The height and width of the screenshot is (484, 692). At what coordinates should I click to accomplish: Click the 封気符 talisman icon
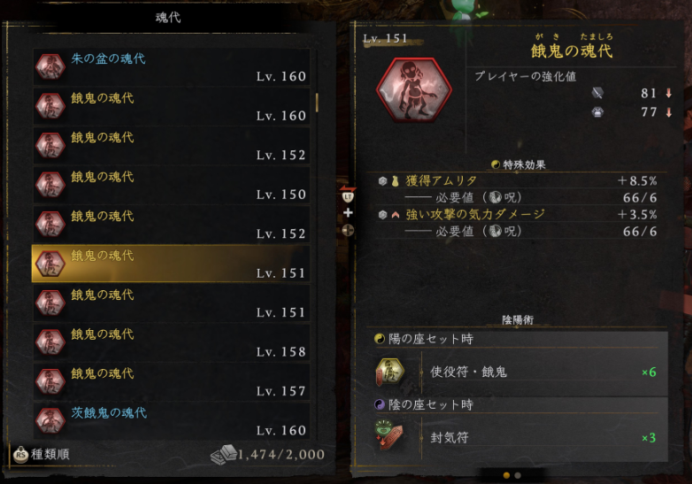click(x=388, y=435)
